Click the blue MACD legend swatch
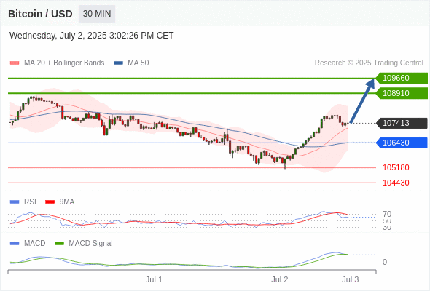The image size is (430, 291). coord(15,244)
